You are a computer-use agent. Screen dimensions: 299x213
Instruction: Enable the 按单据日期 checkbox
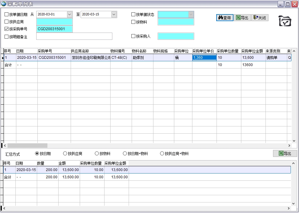pos(7,14)
